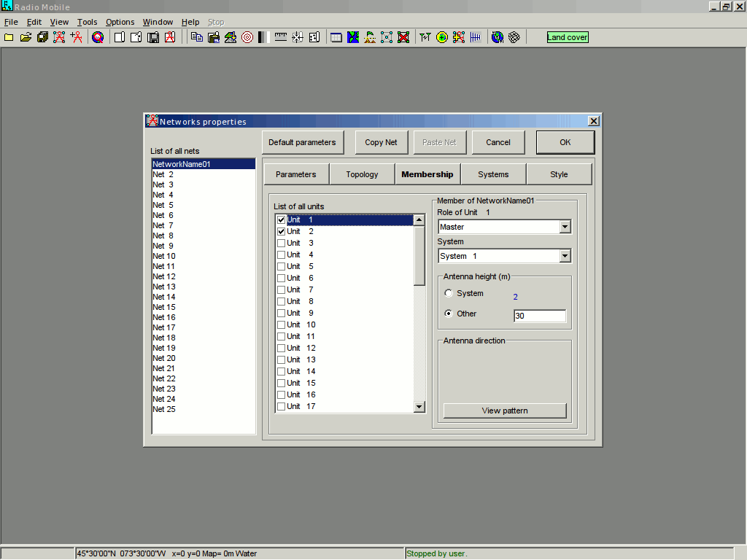747x560 pixels.
Task: Switch to the Style tab
Action: (x=560, y=174)
